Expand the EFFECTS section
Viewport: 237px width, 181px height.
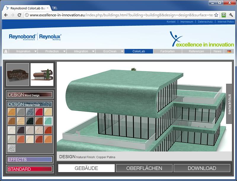point(30,159)
